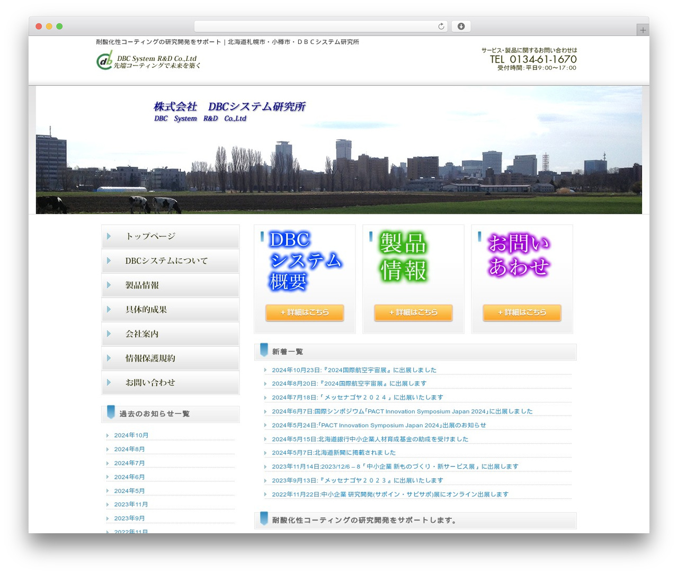Open the 2023年9月13日 メッセナゴヤ2023 news
The height and width of the screenshot is (574, 678).
pos(358,480)
